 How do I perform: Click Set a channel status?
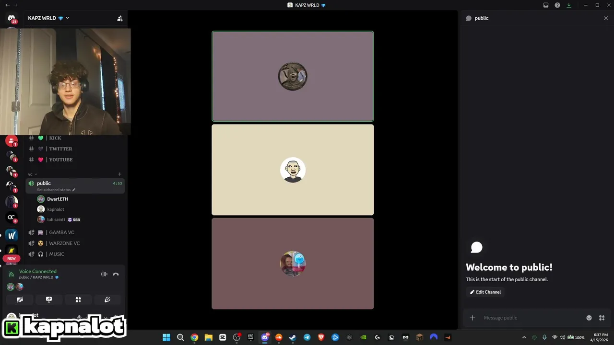tap(56, 190)
